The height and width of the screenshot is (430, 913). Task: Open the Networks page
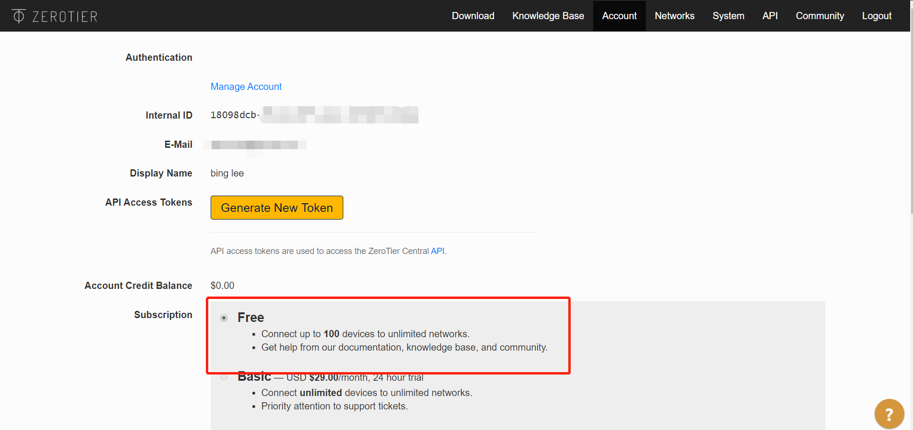tap(675, 16)
